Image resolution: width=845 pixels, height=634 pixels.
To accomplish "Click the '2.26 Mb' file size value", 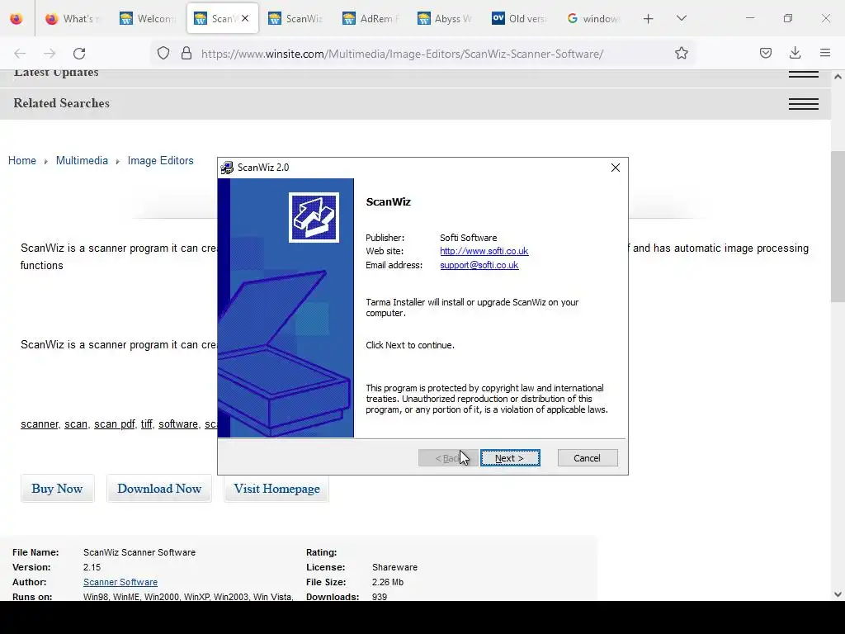I will click(x=388, y=582).
